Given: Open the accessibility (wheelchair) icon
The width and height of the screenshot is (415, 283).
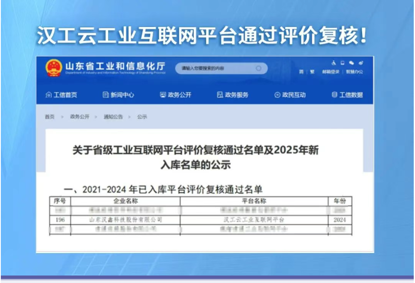Looking at the screenshot, I should [x=334, y=63].
